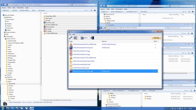196x110 pixels.
Task: Click the horizontal scrollbar in Downloads file pane
Action: pos(57,100)
